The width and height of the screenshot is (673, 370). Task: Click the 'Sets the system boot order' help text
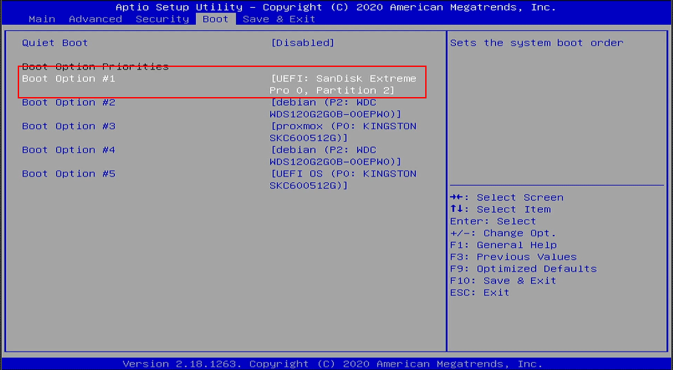(536, 43)
